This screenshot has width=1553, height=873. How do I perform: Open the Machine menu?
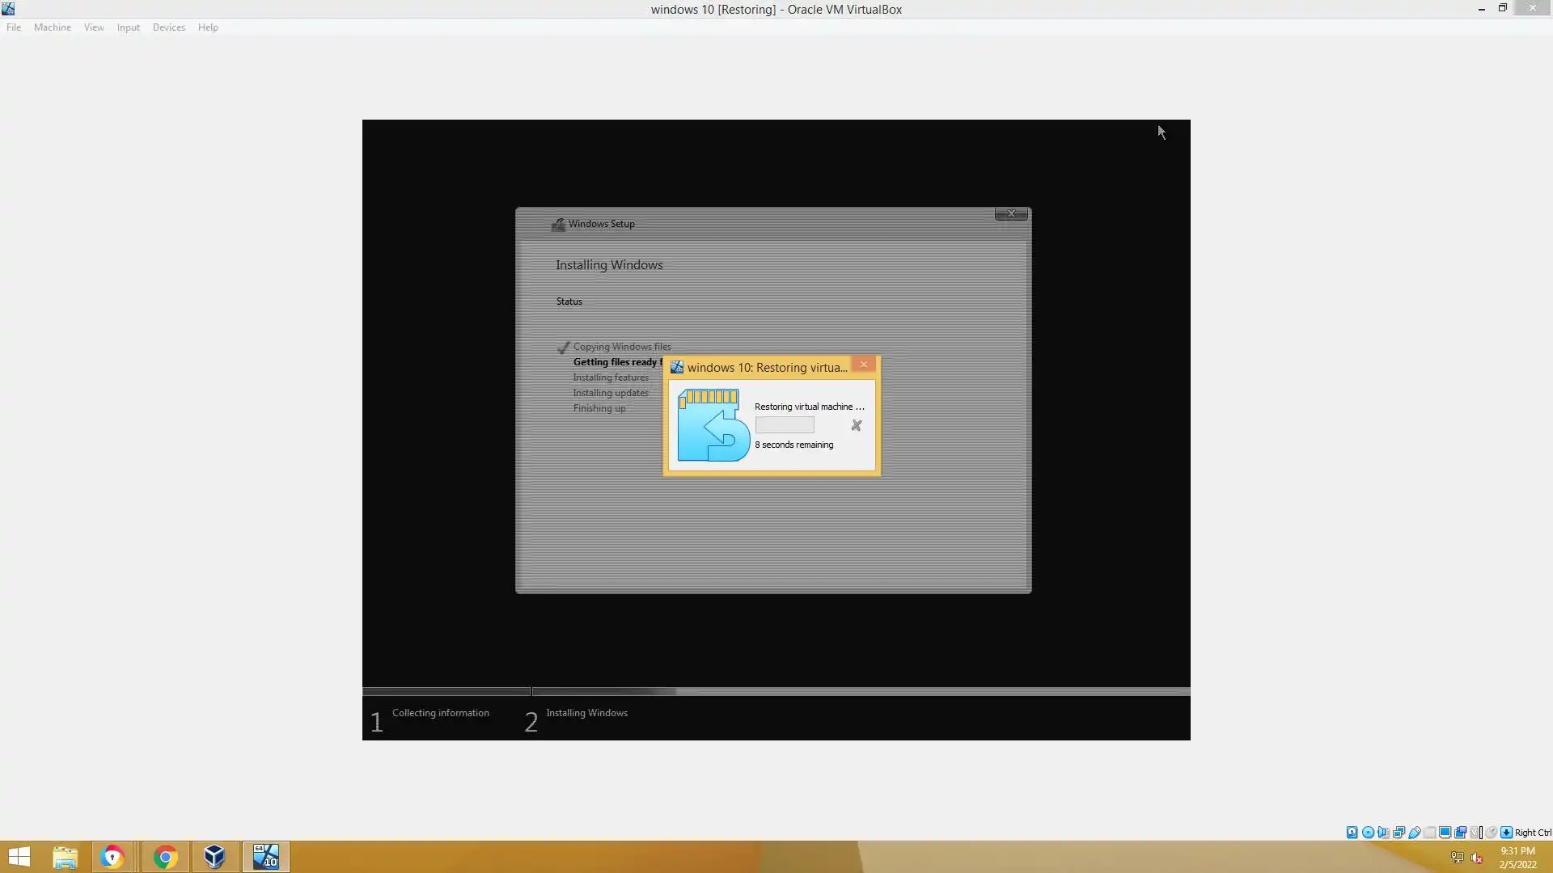pyautogui.click(x=53, y=27)
